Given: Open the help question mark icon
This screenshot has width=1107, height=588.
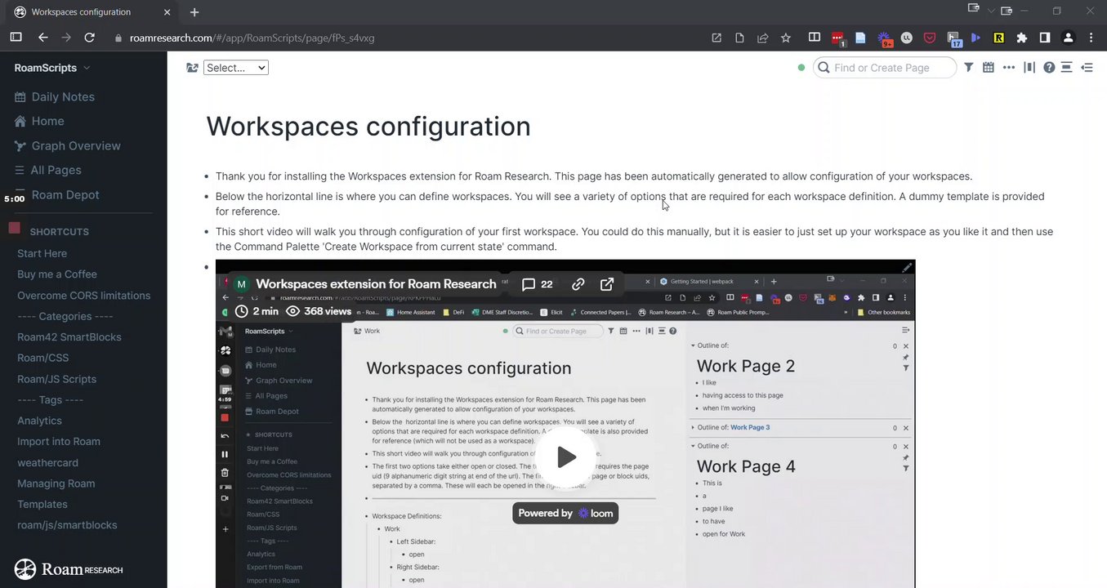Looking at the screenshot, I should coord(1049,68).
